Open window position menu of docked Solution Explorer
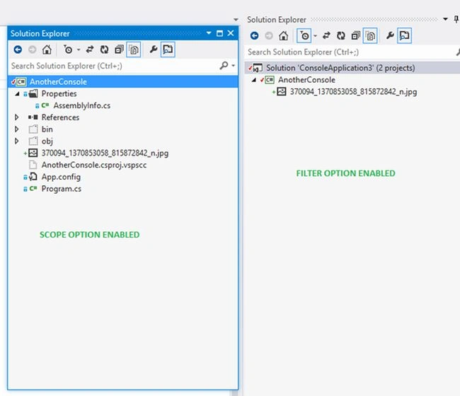460x396 pixels. [445, 19]
